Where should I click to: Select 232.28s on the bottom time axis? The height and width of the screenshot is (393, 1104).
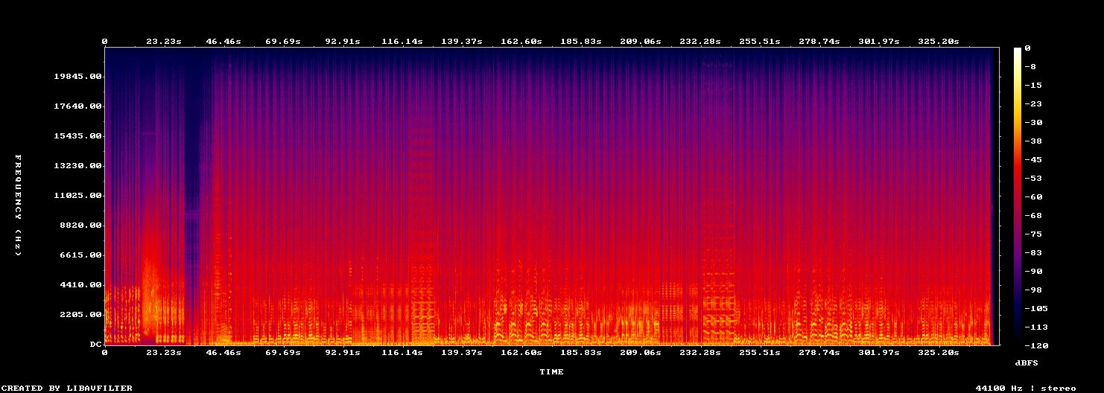click(x=700, y=352)
